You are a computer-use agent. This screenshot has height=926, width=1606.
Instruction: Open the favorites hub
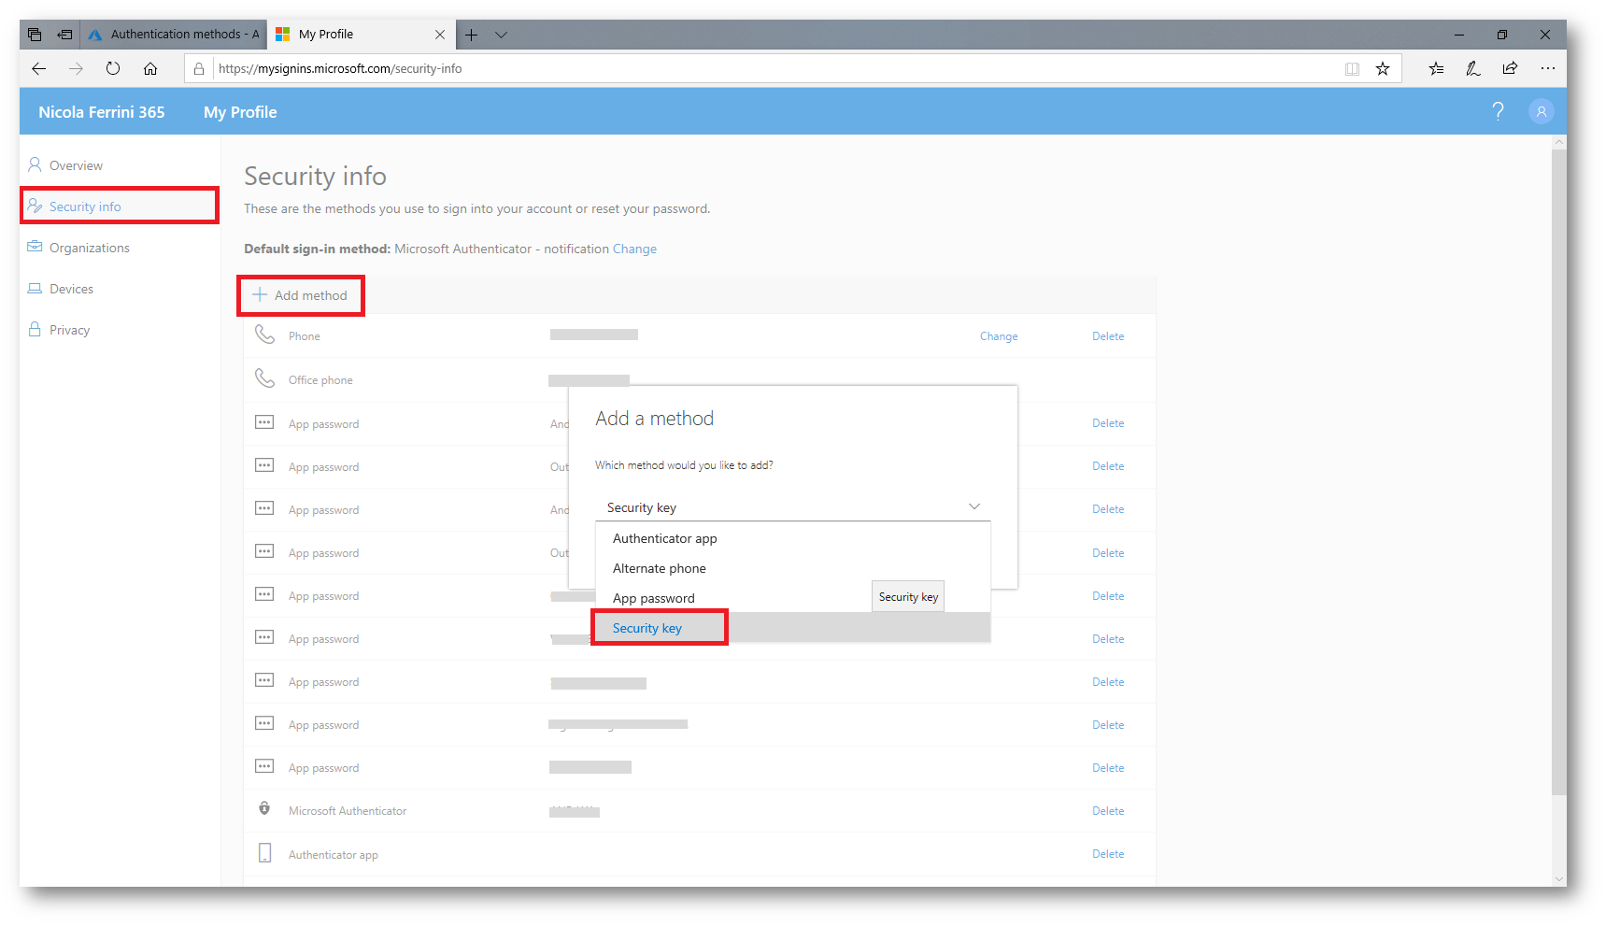(1436, 68)
